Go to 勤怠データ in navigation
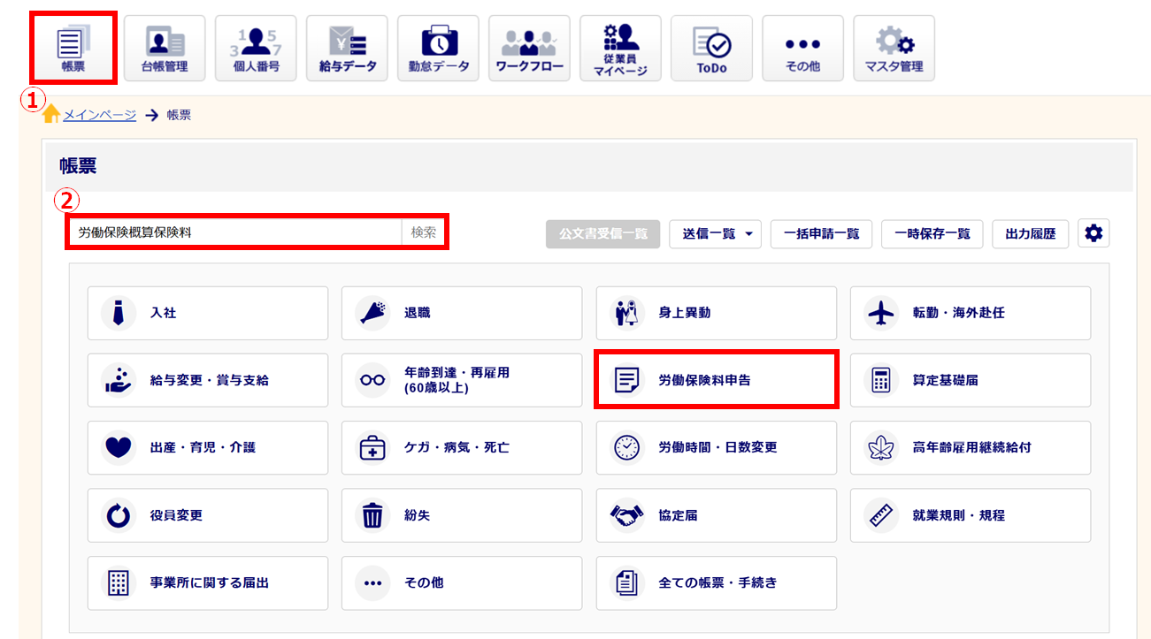 click(438, 48)
